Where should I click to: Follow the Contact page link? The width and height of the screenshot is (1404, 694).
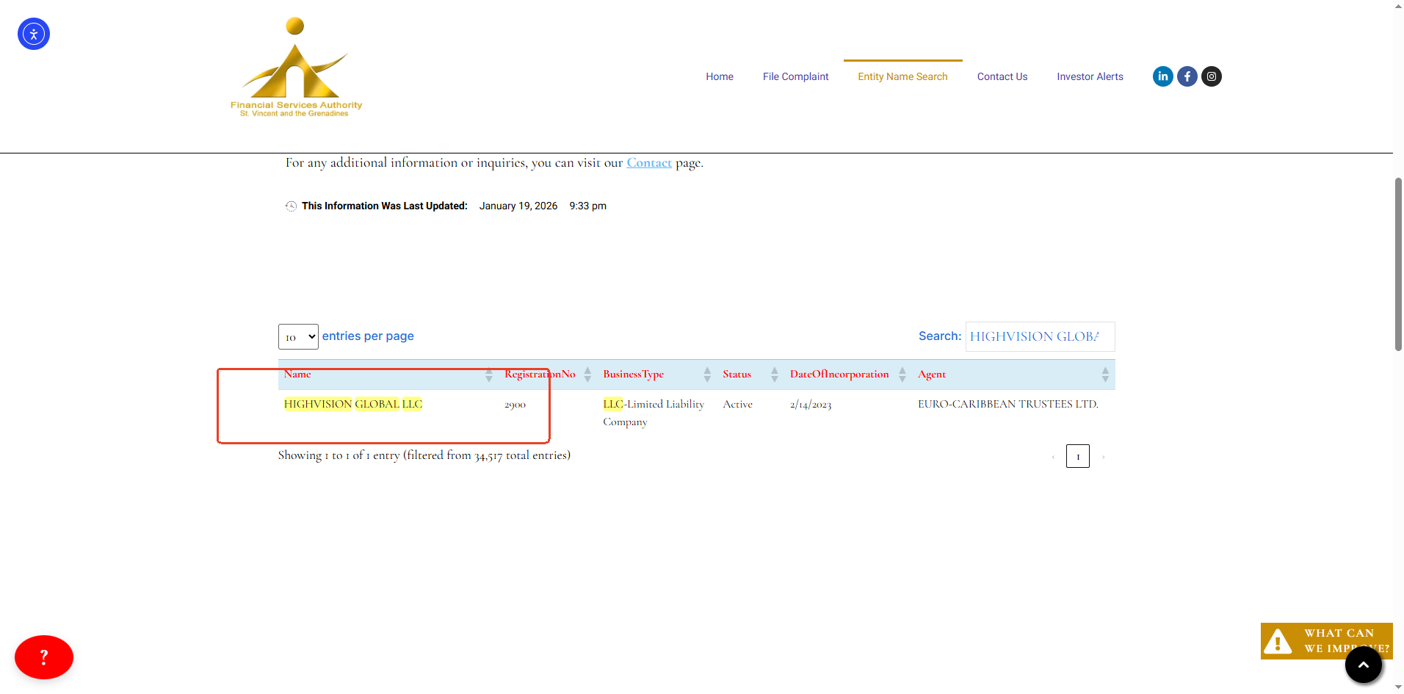pyautogui.click(x=648, y=163)
